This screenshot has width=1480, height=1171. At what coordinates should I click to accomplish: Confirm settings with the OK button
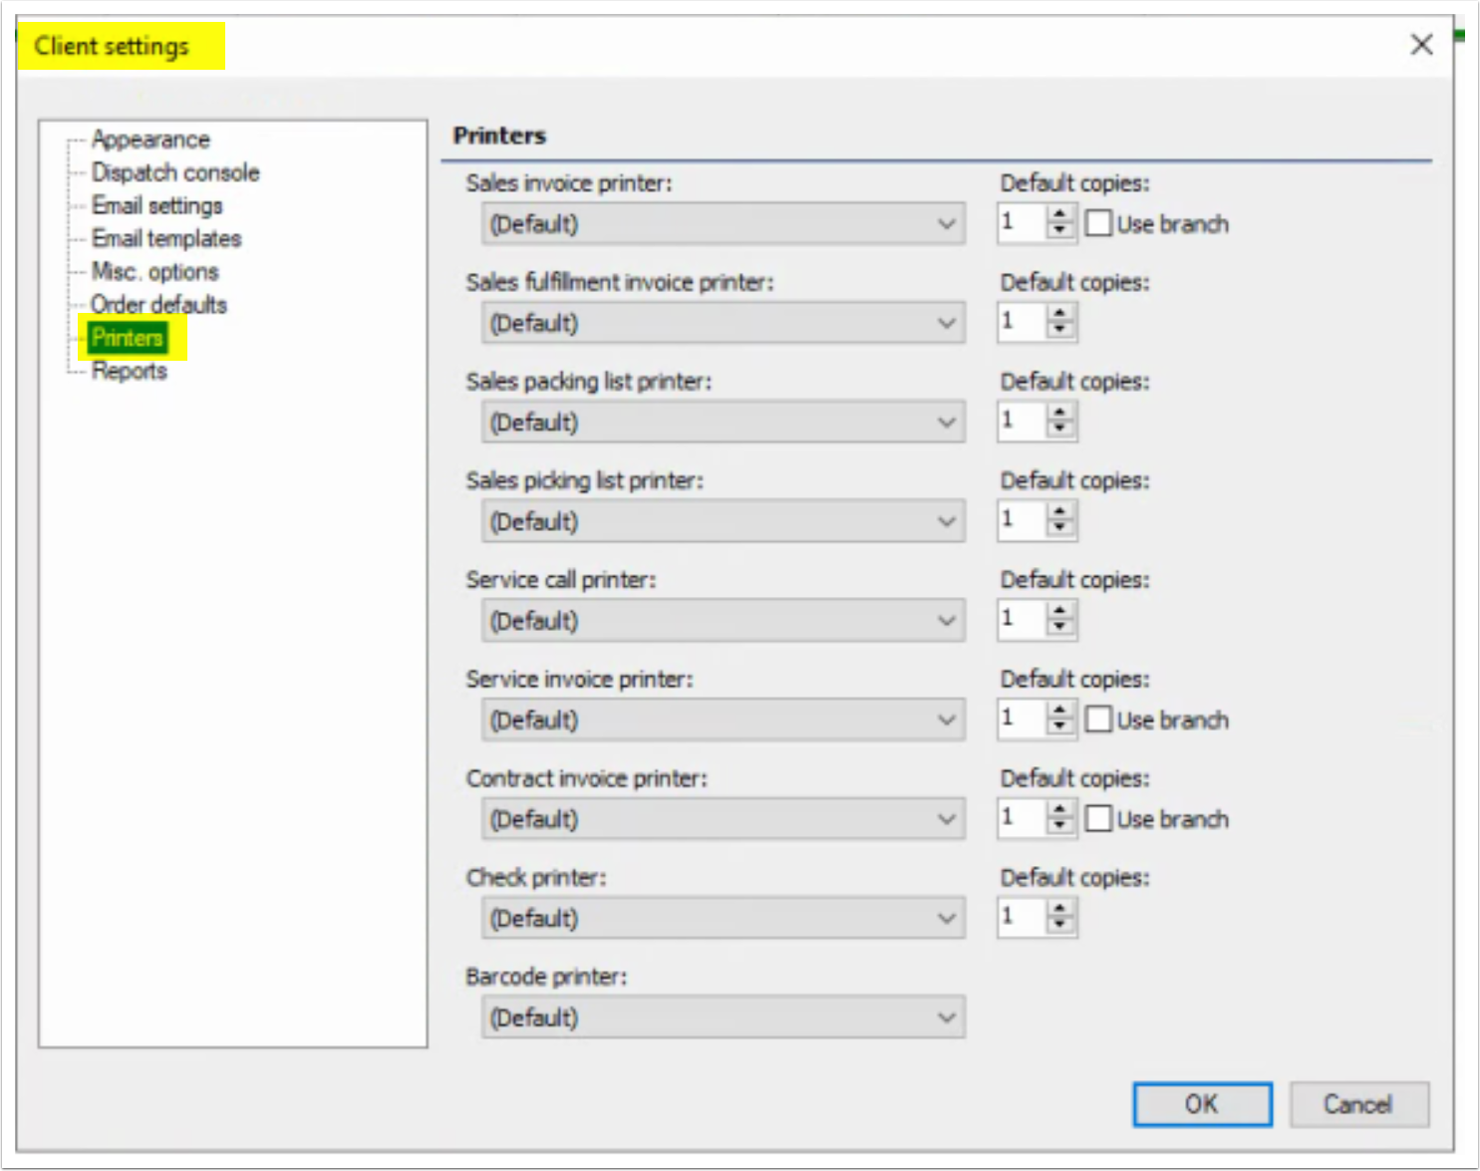coord(1202,1103)
